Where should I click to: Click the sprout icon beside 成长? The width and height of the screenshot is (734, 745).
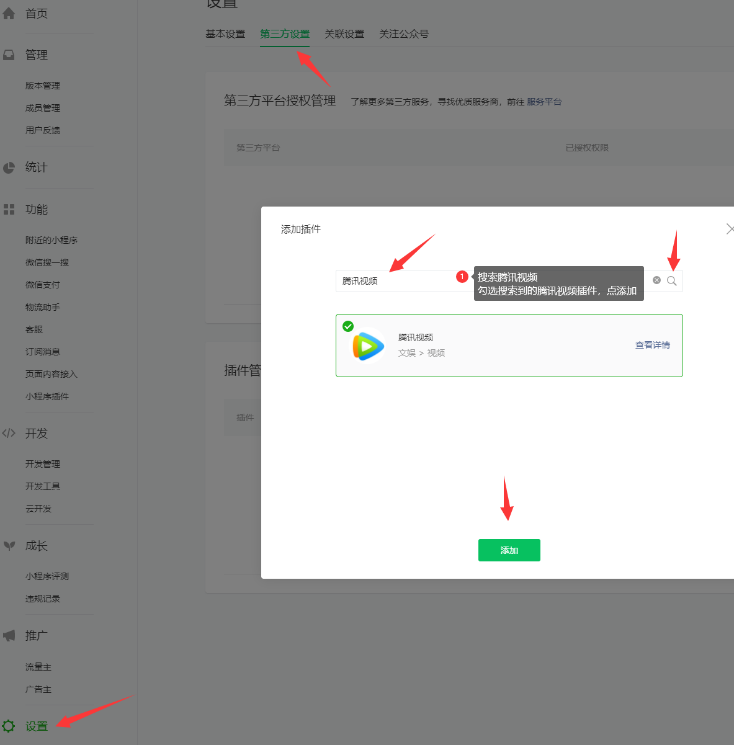(9, 546)
